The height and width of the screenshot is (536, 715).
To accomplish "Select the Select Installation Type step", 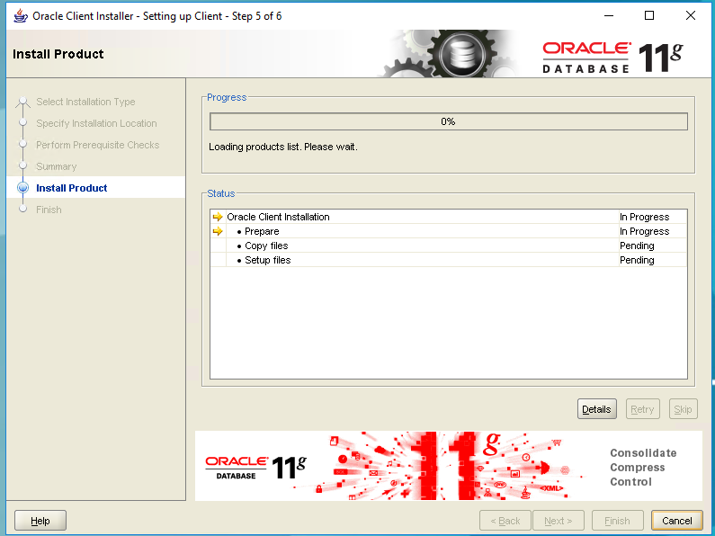I will (x=85, y=102).
